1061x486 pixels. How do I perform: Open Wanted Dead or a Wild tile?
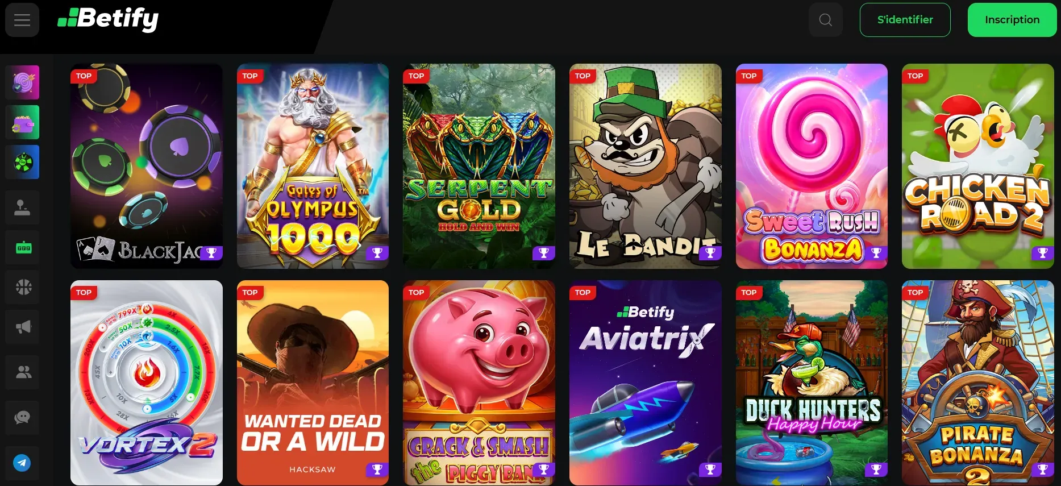(313, 383)
